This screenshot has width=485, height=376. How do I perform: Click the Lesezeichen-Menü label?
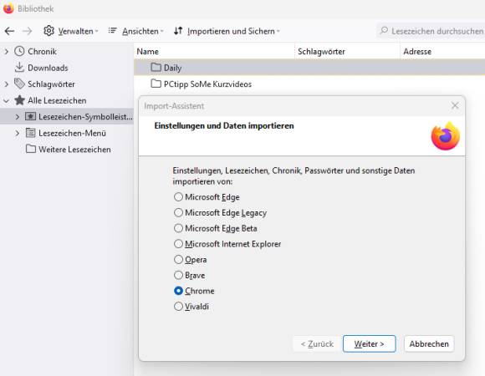pos(72,133)
